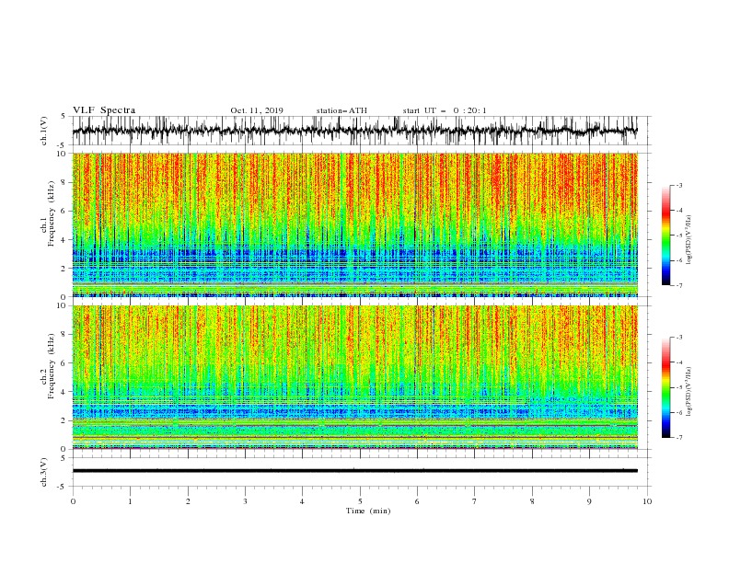
Task: Click the time axis tick label "9"
Action: click(589, 501)
